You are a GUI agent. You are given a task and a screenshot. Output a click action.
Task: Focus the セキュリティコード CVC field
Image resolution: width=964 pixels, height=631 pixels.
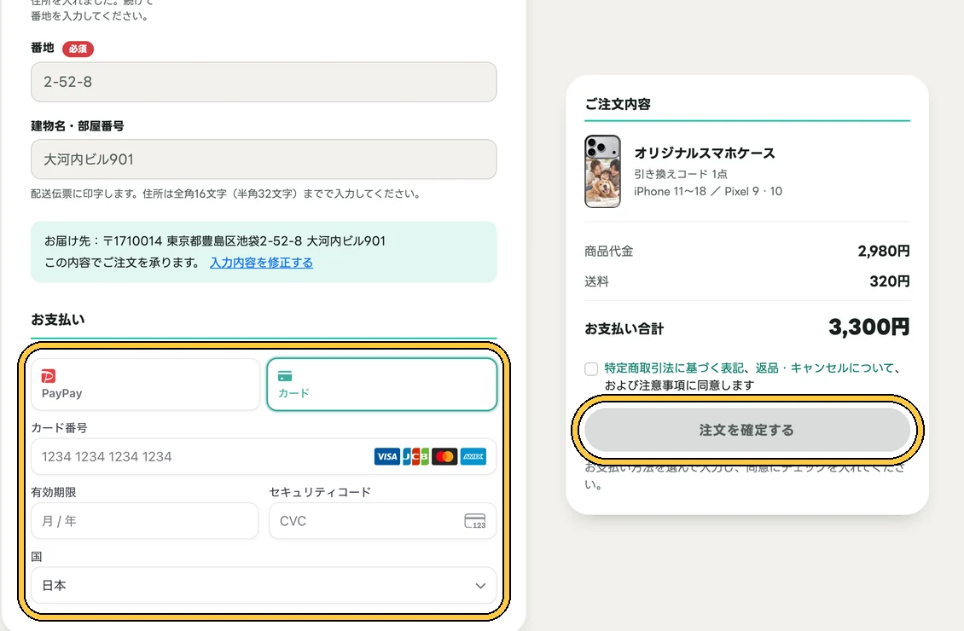[382, 521]
